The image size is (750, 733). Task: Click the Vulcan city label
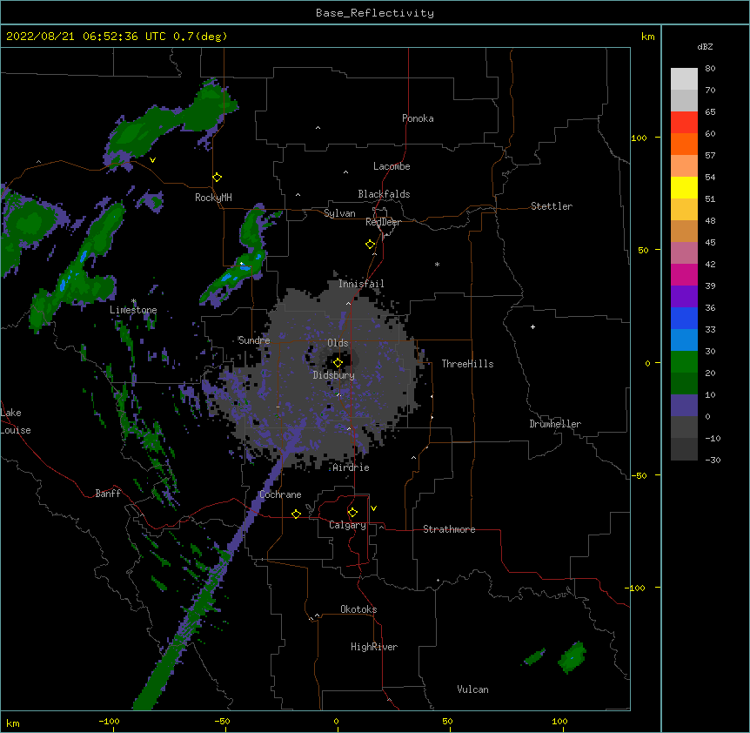pyautogui.click(x=472, y=689)
